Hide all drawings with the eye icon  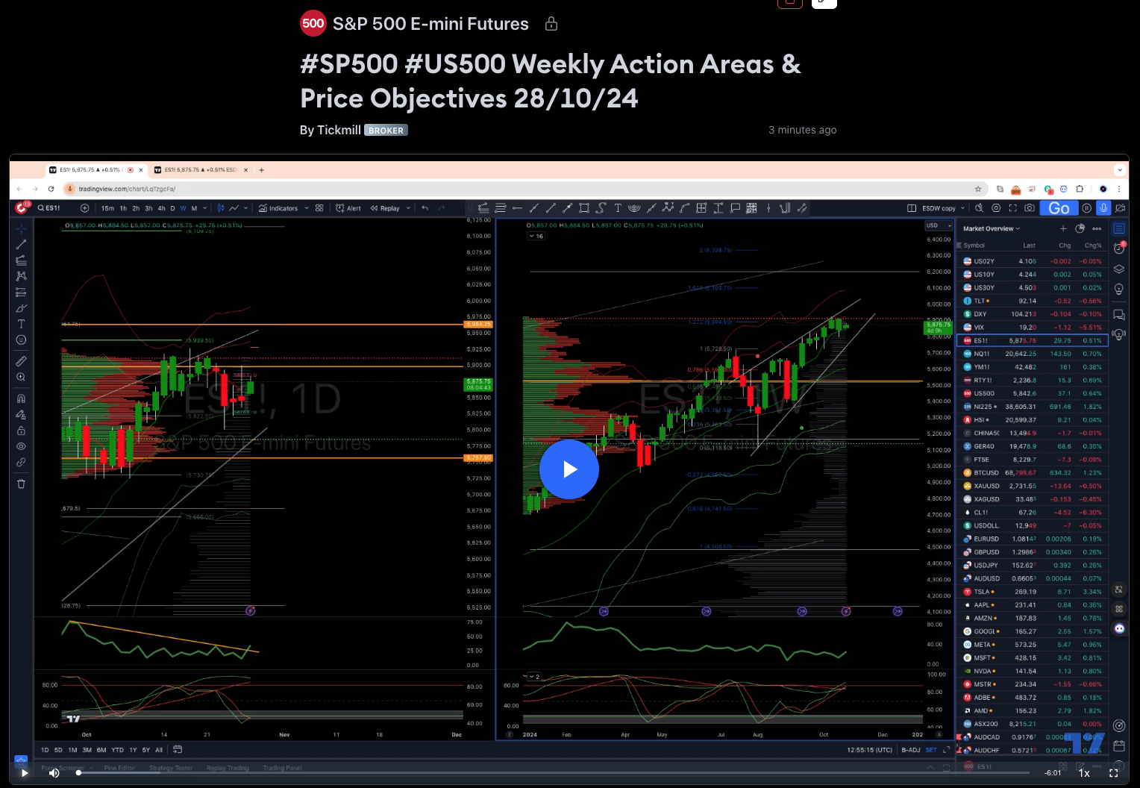[x=21, y=446]
